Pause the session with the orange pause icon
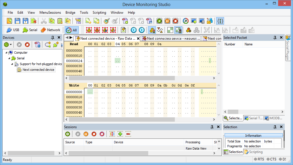293x165 pixels. point(86,134)
